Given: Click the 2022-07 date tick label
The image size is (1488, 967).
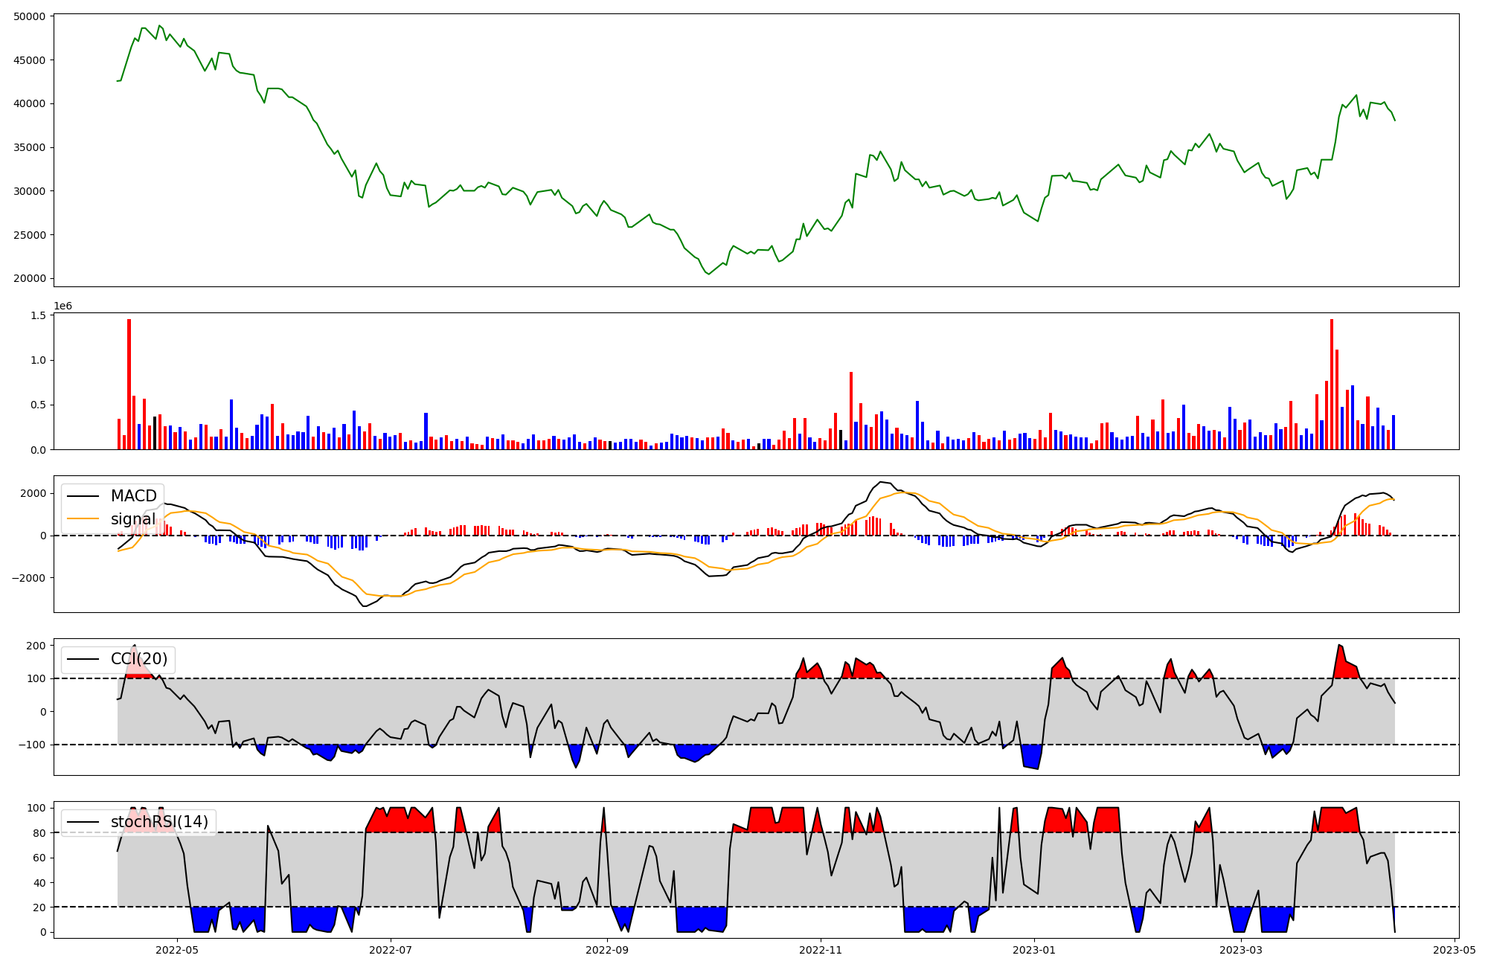Looking at the screenshot, I should (x=391, y=950).
